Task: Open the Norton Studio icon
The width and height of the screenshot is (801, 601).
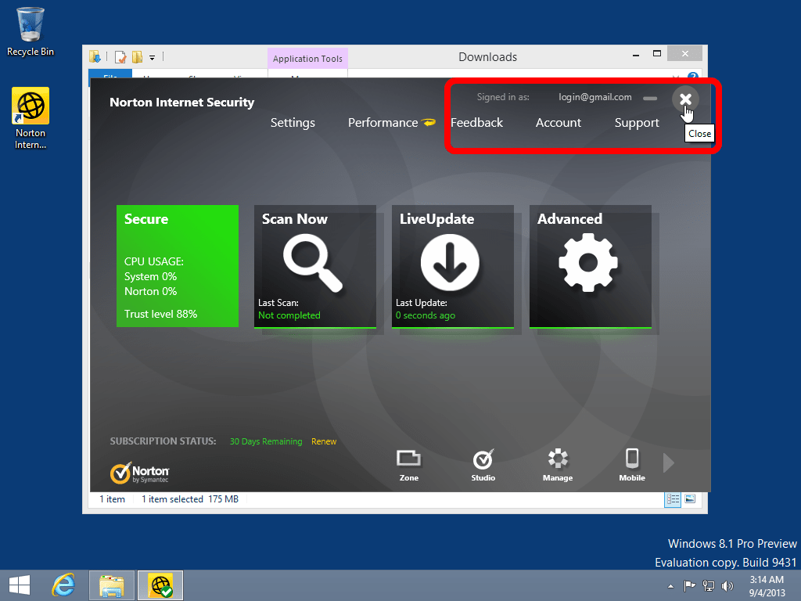Action: click(483, 465)
